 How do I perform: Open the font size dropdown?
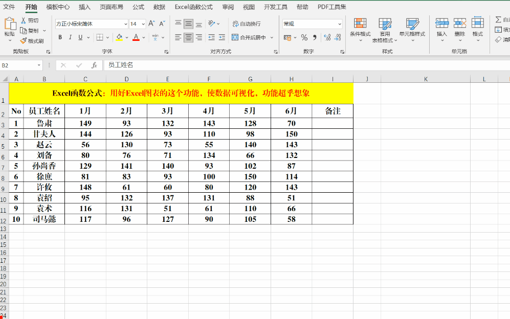(143, 24)
